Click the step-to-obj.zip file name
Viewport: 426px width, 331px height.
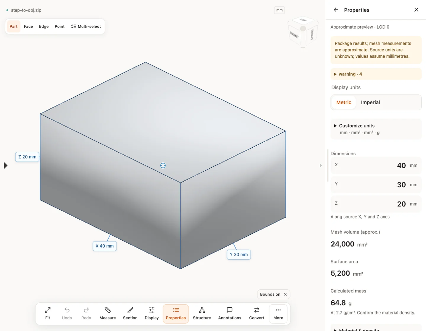pos(26,10)
